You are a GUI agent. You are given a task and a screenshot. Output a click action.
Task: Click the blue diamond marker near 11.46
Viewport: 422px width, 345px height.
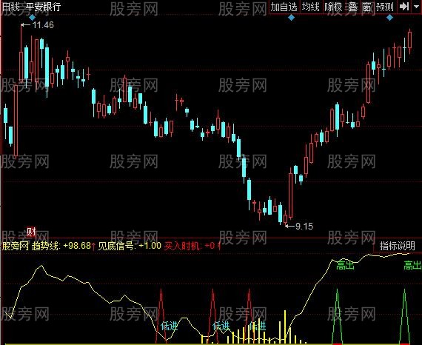pyautogui.click(x=32, y=18)
